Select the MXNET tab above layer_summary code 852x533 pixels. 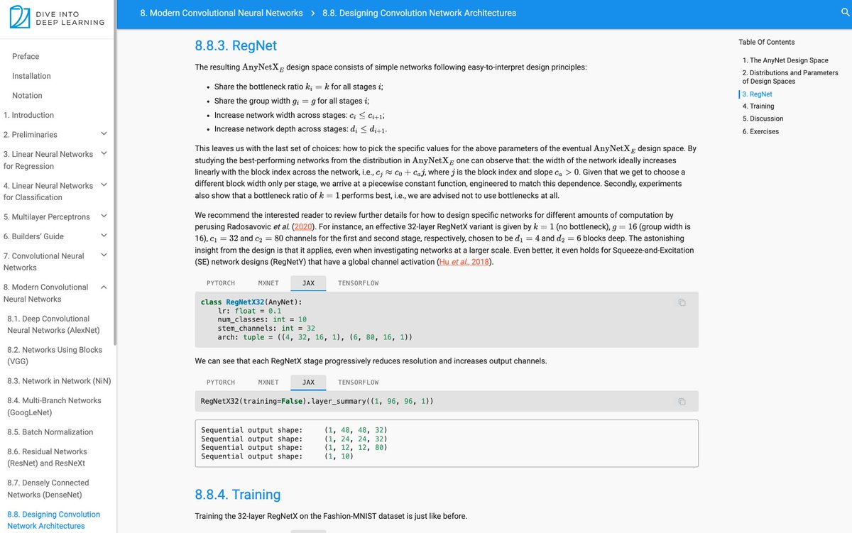pyautogui.click(x=268, y=382)
